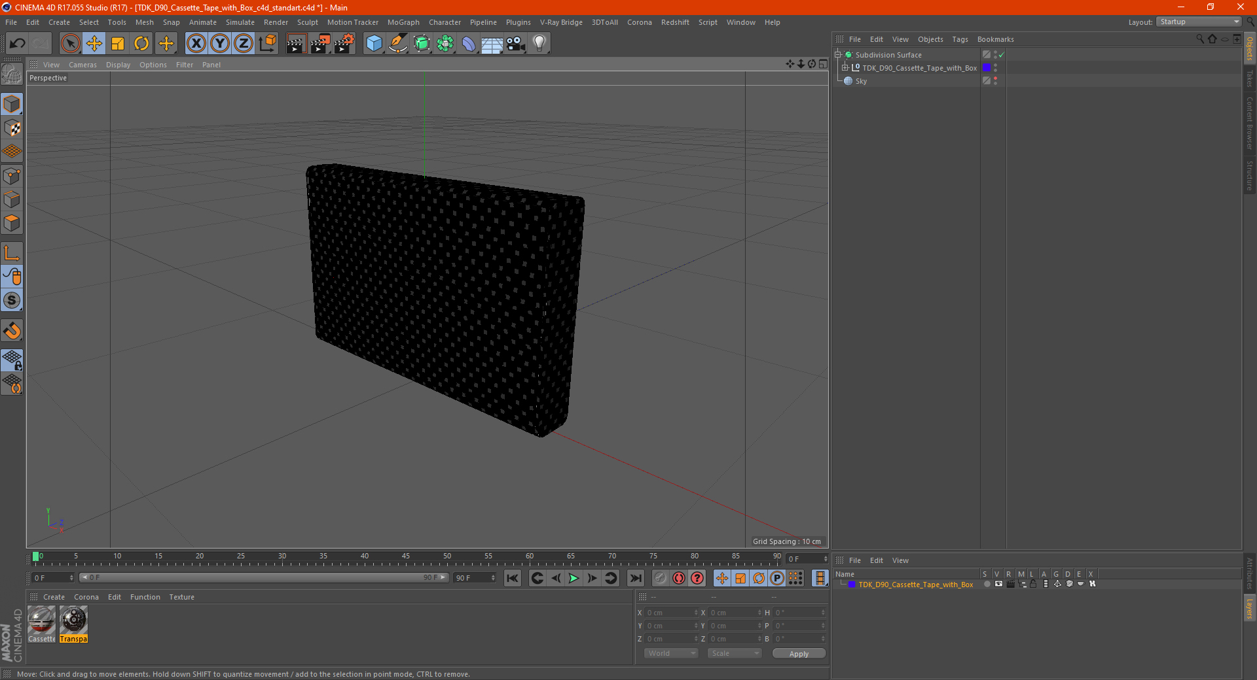1257x680 pixels.
Task: Click the timeline preview range slider
Action: coord(264,577)
